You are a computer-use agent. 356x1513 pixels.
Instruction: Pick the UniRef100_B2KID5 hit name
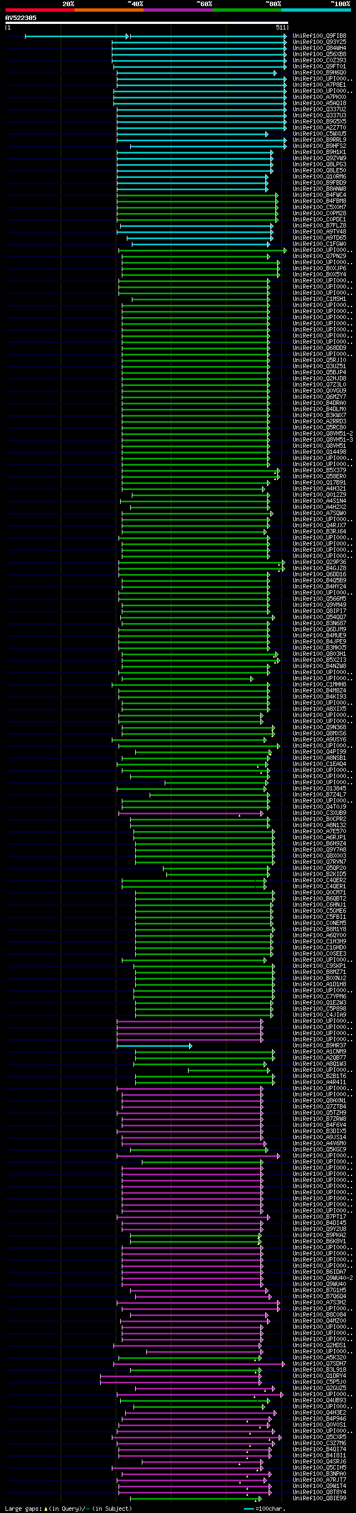pos(320,874)
